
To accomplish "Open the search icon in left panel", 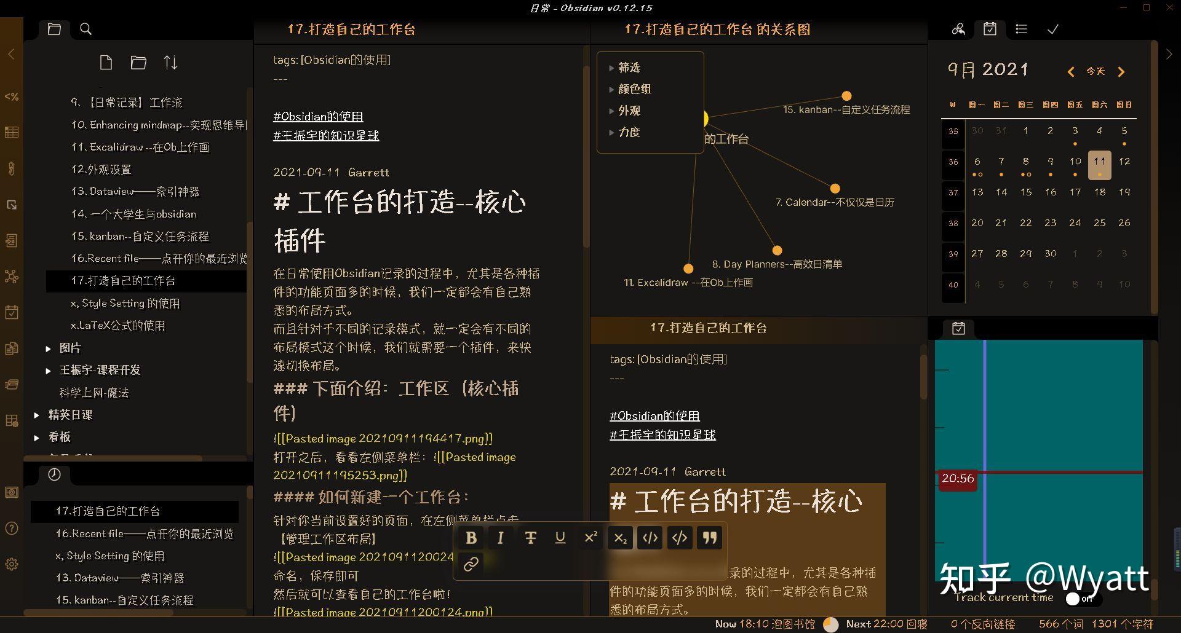I will (x=85, y=29).
